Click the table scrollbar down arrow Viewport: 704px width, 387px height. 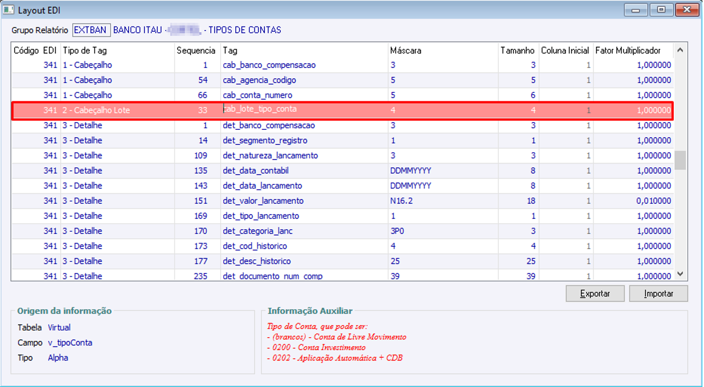680,274
